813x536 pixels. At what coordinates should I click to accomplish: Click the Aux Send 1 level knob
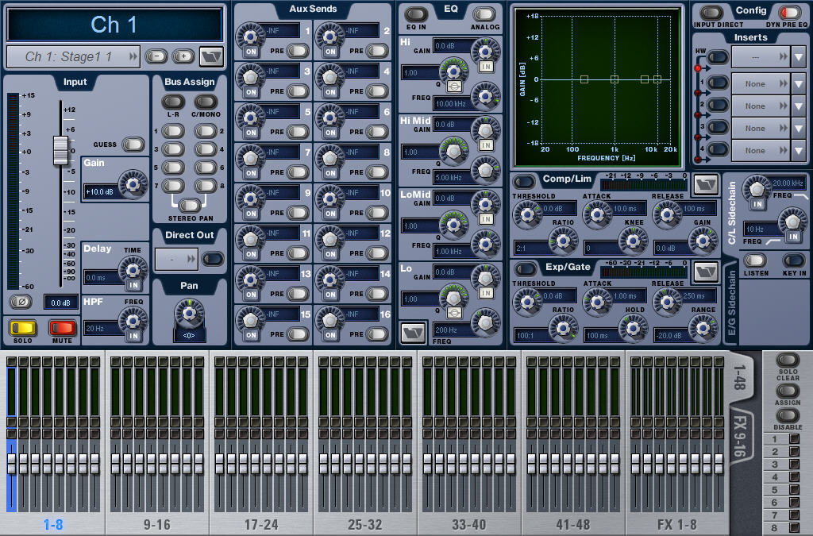click(x=250, y=36)
